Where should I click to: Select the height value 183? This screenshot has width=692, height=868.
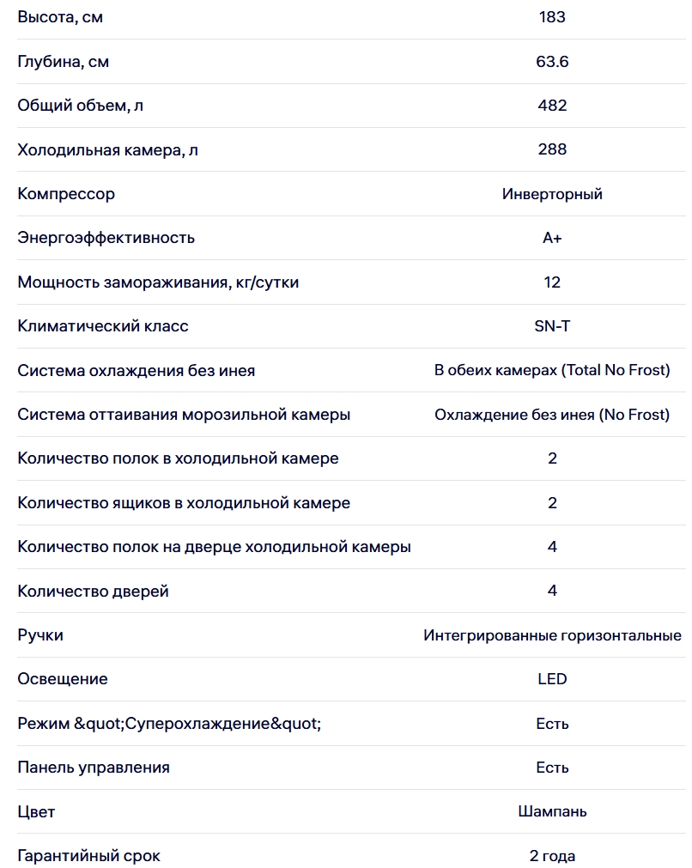[x=552, y=16]
